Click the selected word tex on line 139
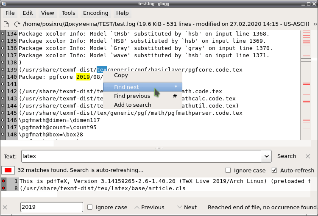This screenshot has height=216, width=318. click(102, 70)
